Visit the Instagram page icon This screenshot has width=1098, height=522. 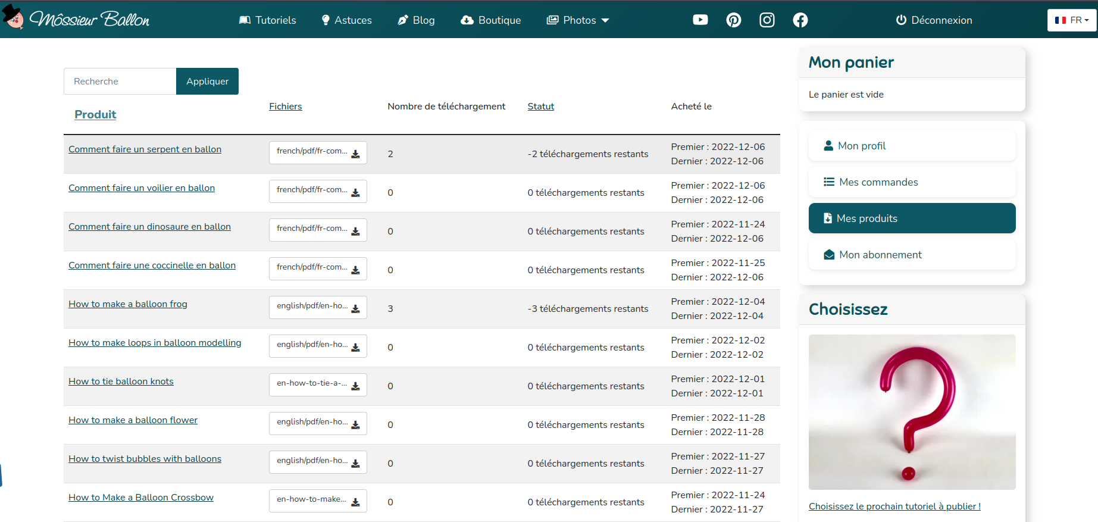pyautogui.click(x=767, y=20)
